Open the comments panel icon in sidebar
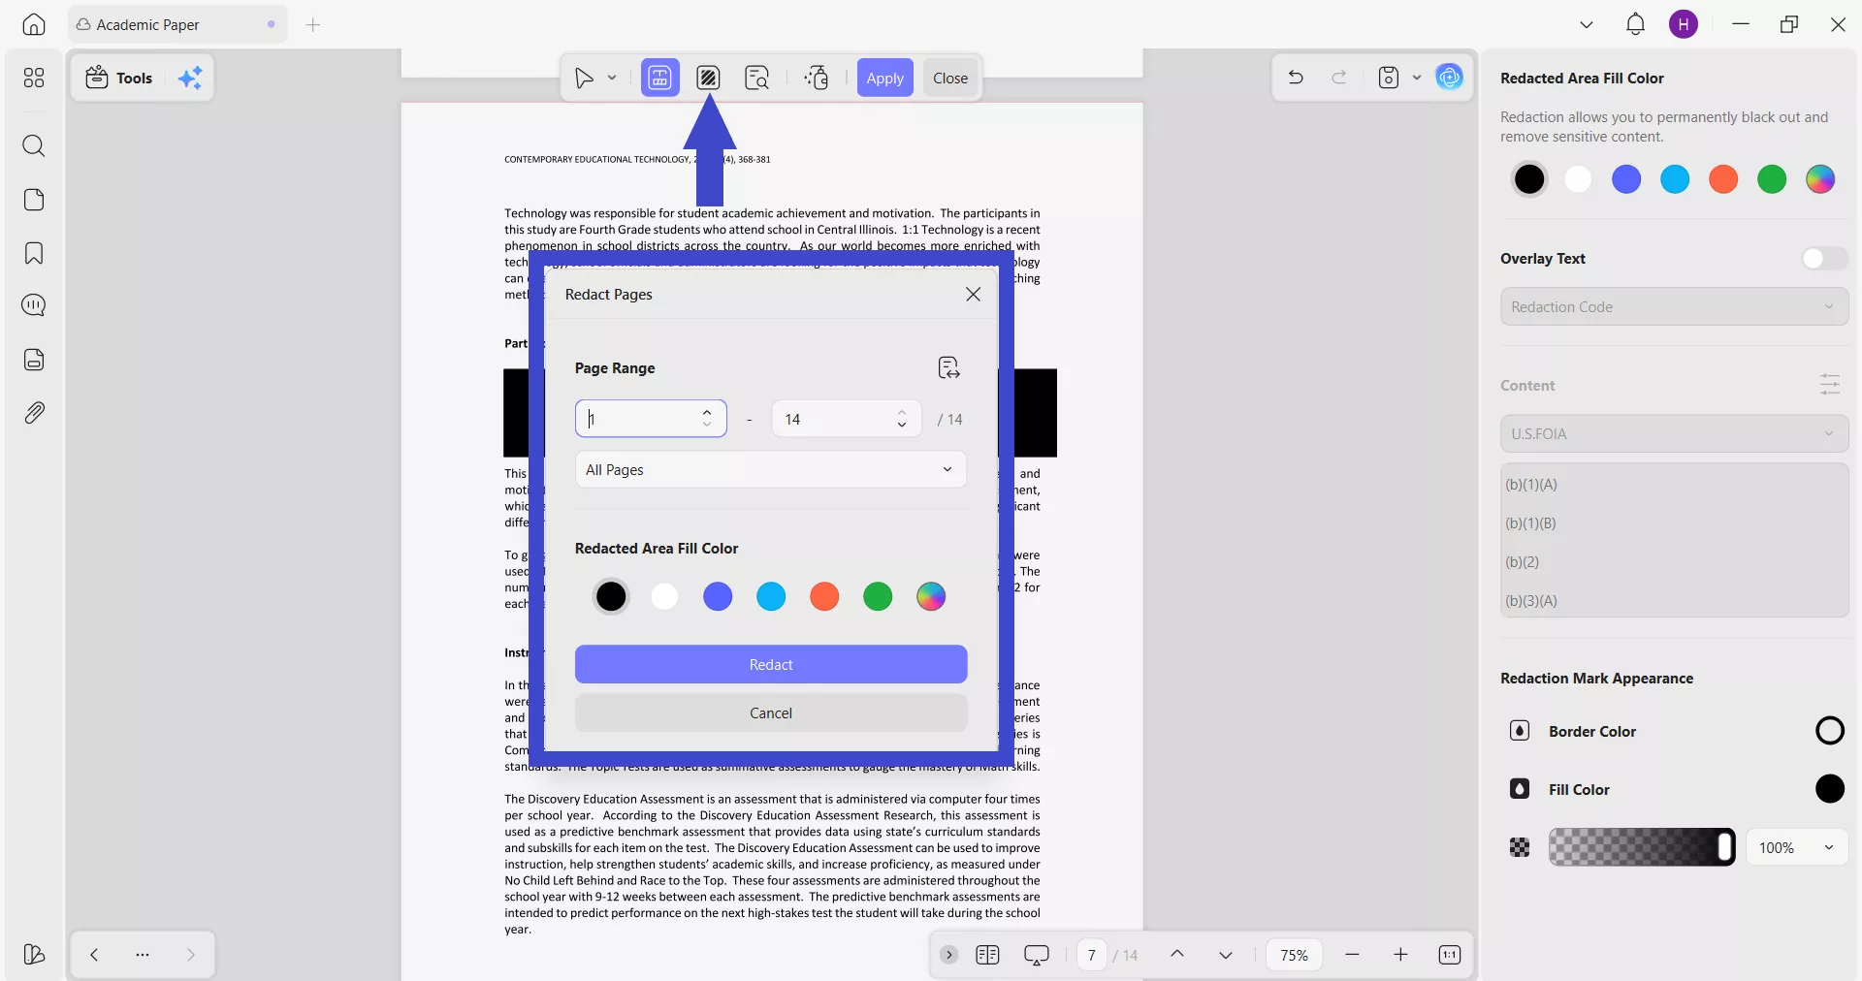The height and width of the screenshot is (981, 1862). coord(34,305)
